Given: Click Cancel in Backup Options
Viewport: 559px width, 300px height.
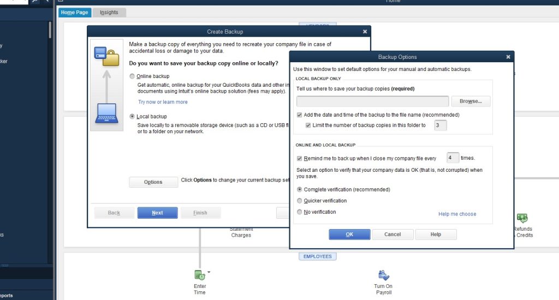Looking at the screenshot, I should coord(393,235).
